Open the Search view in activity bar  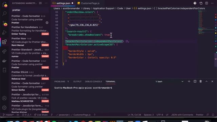coord(4,14)
